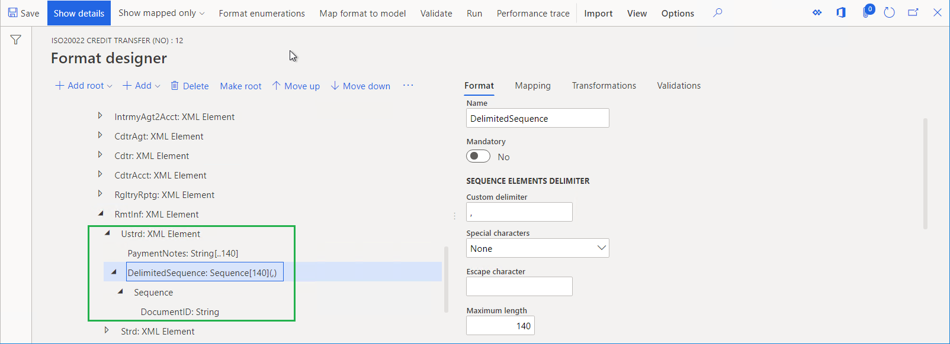Click the Save disk icon
The height and width of the screenshot is (344, 950).
click(13, 12)
